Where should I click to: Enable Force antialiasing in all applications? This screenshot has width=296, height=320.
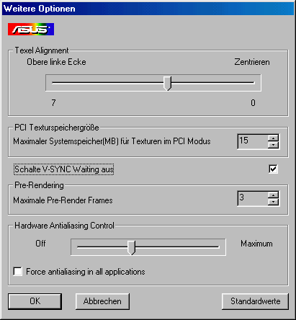[x=18, y=272]
